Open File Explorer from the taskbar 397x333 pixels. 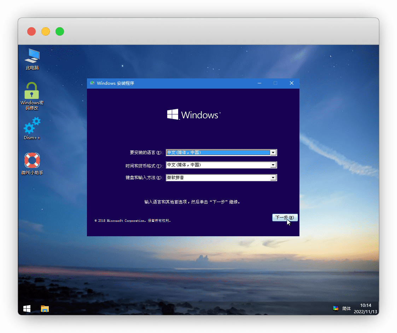(x=45, y=309)
